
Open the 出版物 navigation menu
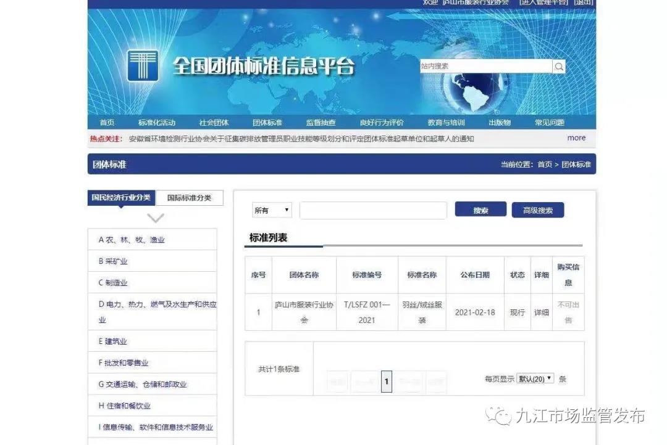coord(500,123)
